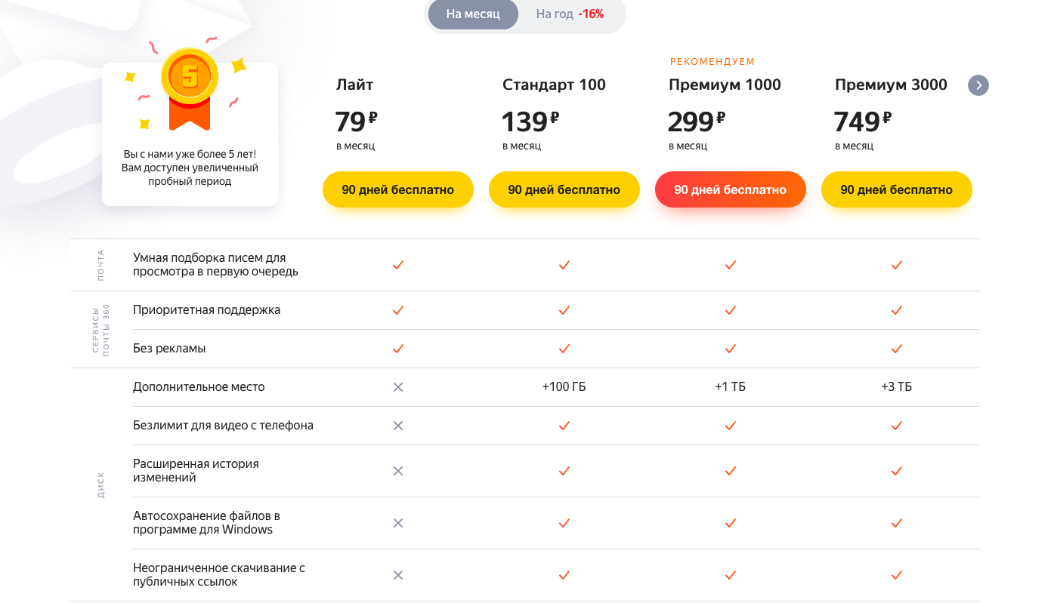
Task: Click Лайт cross for Неограниченное скачивание
Action: pos(398,575)
